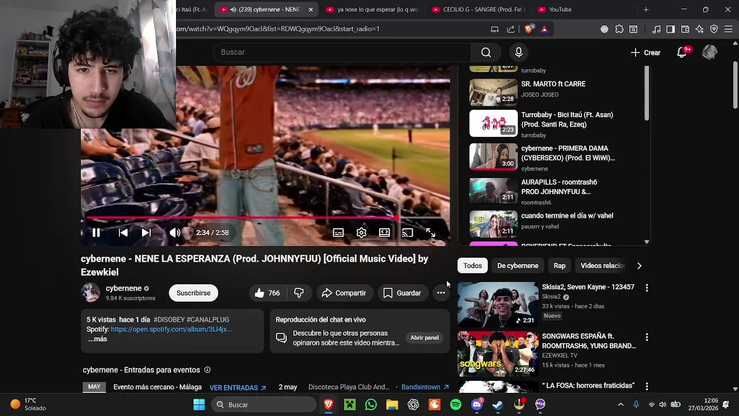The height and width of the screenshot is (416, 739).
Task: Select the Videos relacionados chip
Action: coord(602,266)
